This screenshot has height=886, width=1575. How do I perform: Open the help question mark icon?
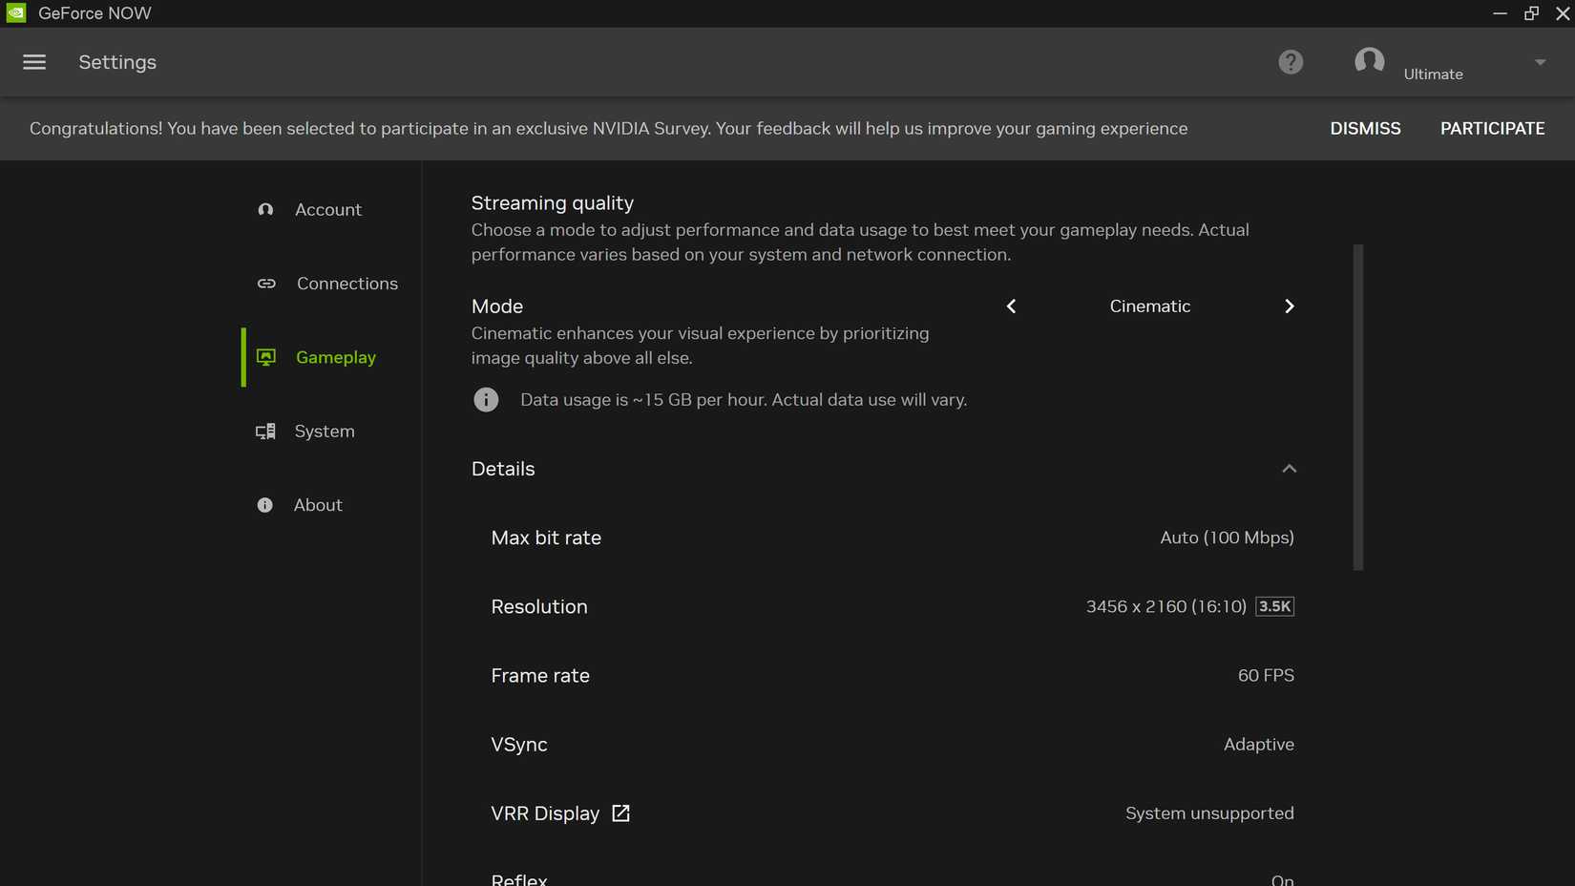click(1291, 61)
